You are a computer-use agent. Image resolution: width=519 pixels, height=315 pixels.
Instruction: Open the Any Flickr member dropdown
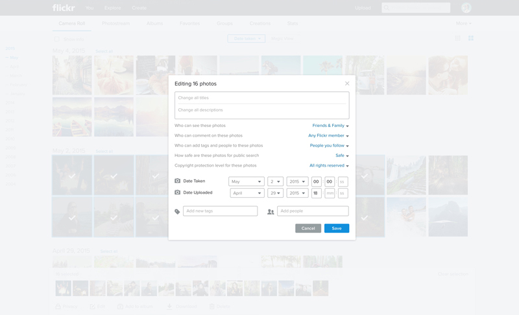pyautogui.click(x=328, y=135)
